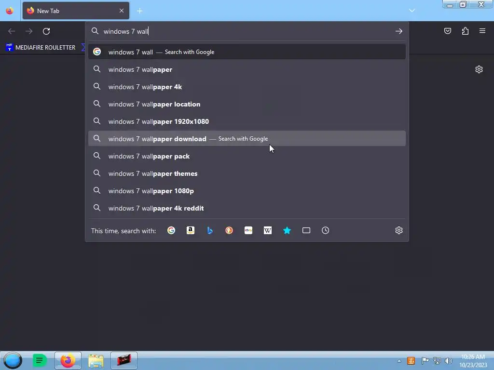Search bookmarks via star icon
494x370 pixels.
[x=287, y=230]
